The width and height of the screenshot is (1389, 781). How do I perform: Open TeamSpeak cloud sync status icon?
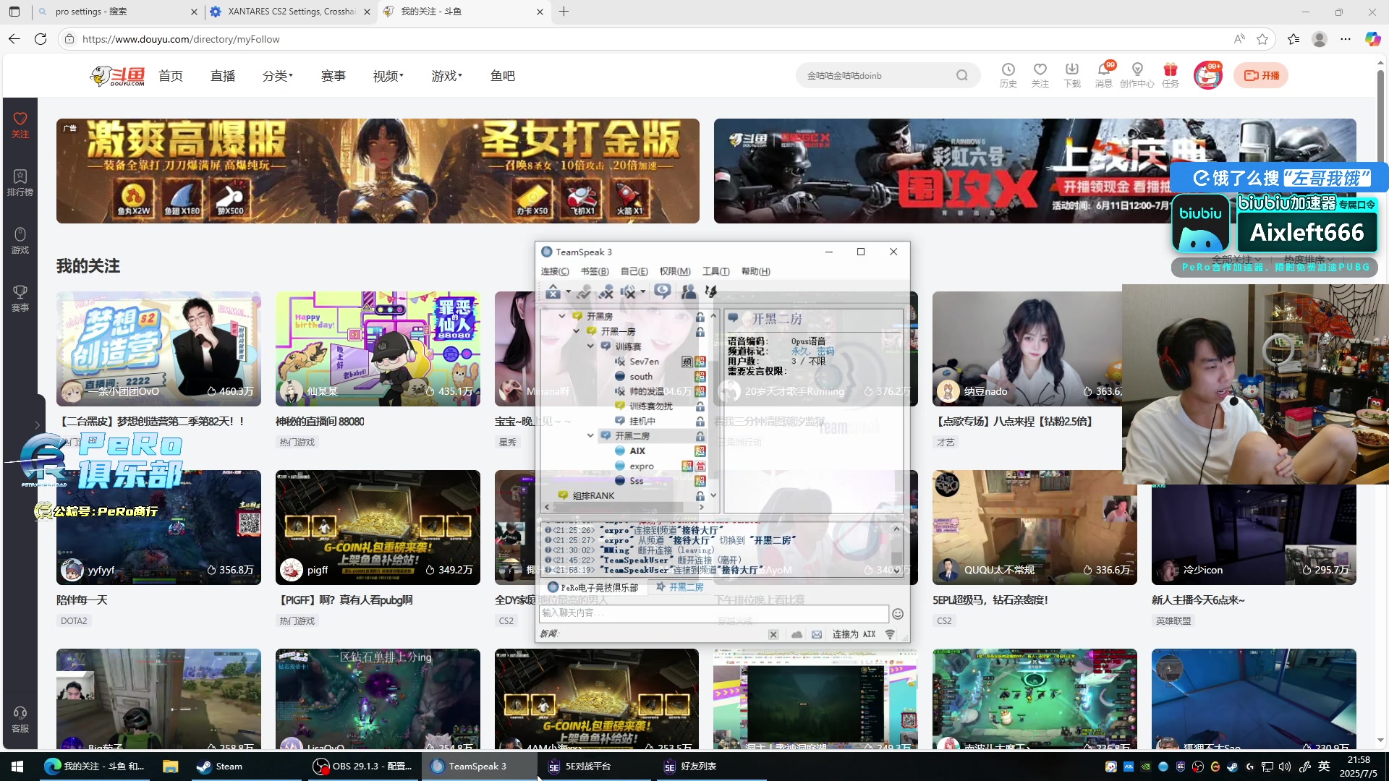click(x=797, y=634)
